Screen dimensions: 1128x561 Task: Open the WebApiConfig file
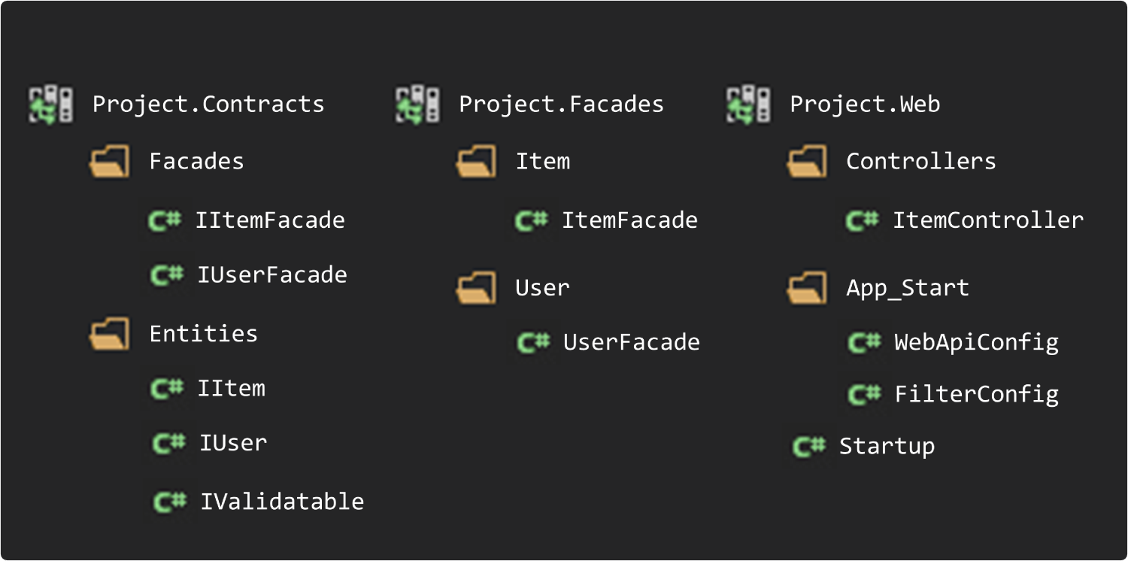pos(976,343)
